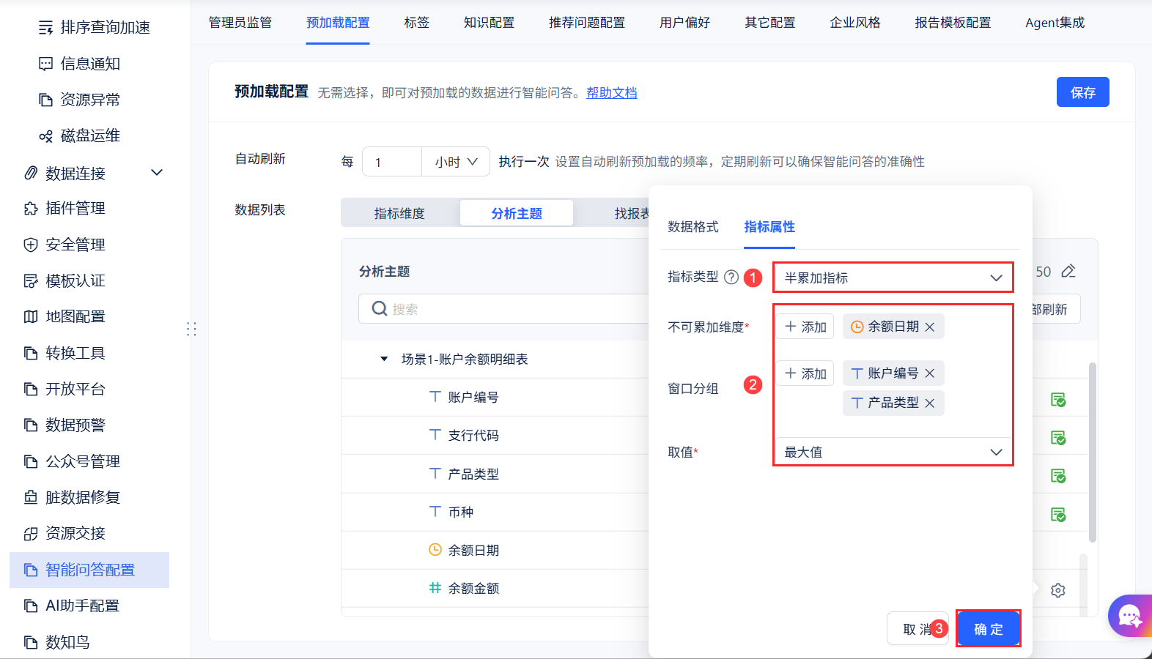Open the gear settings icon in the 余额金额 row

coord(1057,590)
